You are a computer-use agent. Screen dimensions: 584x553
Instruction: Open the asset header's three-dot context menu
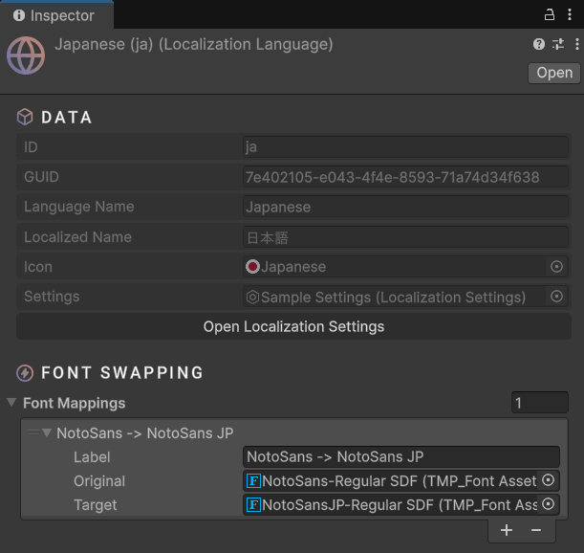coord(577,44)
